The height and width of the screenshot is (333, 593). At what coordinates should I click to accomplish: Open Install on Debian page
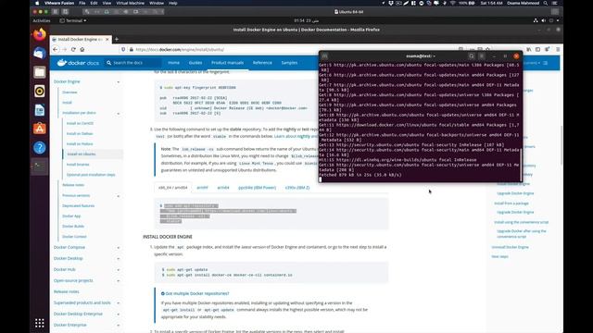point(80,133)
